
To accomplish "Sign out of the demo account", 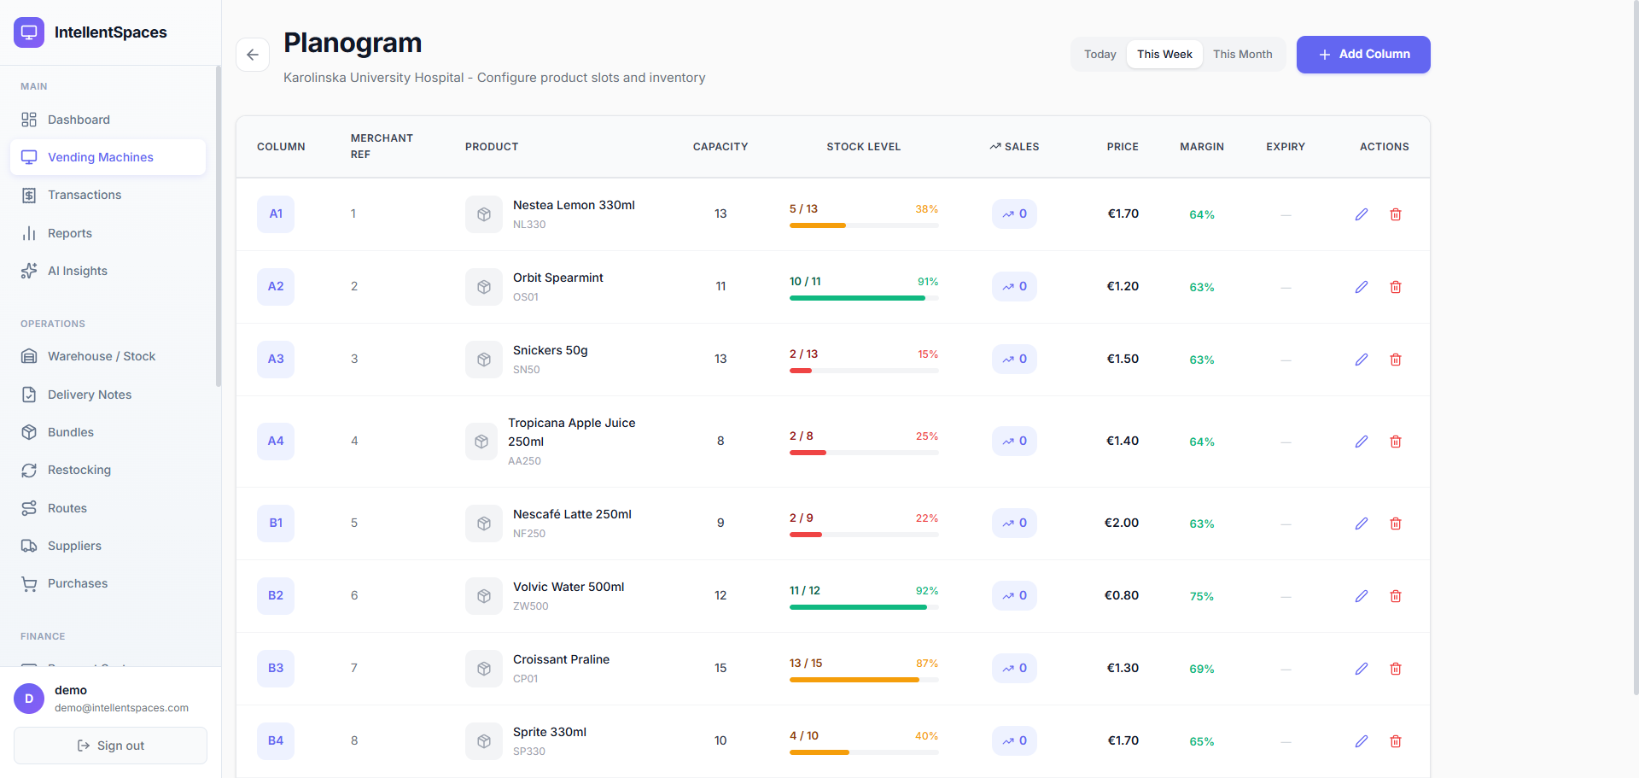I will [110, 746].
